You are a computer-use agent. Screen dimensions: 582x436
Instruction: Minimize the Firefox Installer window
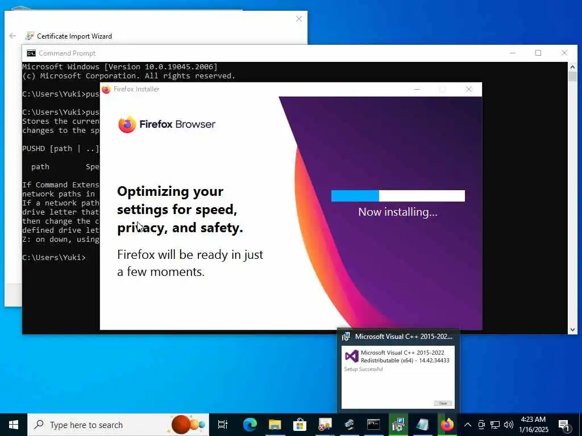click(417, 89)
